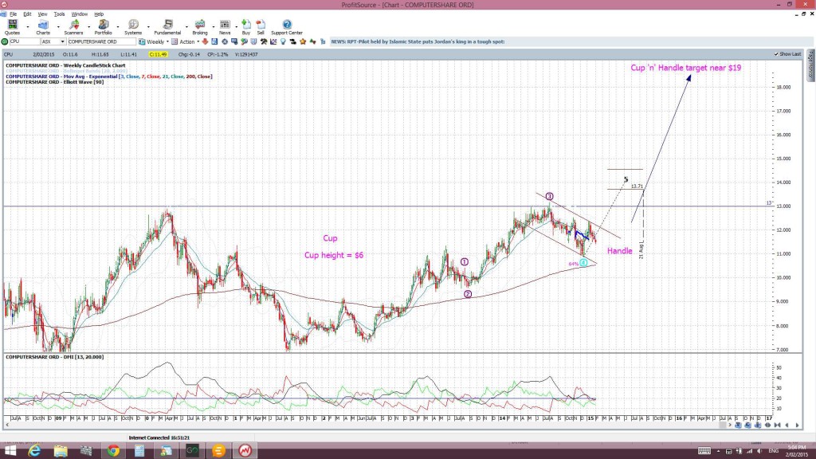The image size is (816, 459).
Task: Expand the Portfolio dropdown arrow
Action: click(x=118, y=27)
